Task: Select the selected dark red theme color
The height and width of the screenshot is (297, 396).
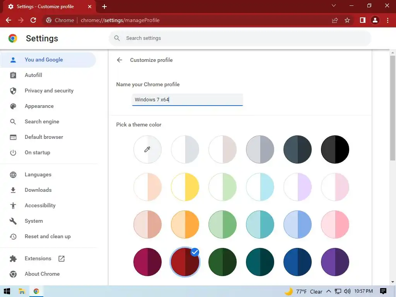Action: 185,262
